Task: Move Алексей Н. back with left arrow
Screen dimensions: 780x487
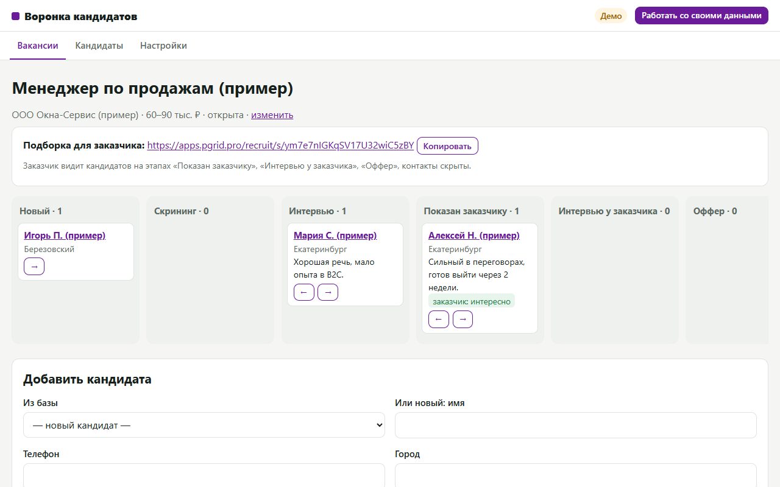Action: point(439,319)
